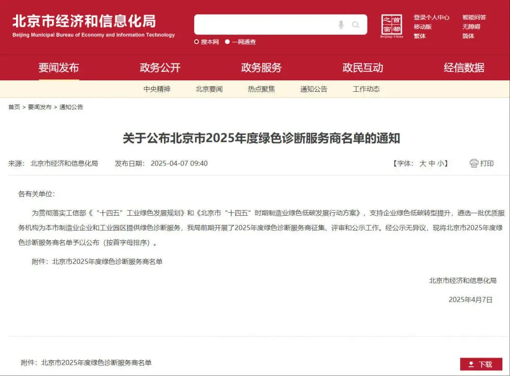Screen dimensions: 510x376
Task: Click publish date 2025-04-07 09:40
Action: point(179,163)
